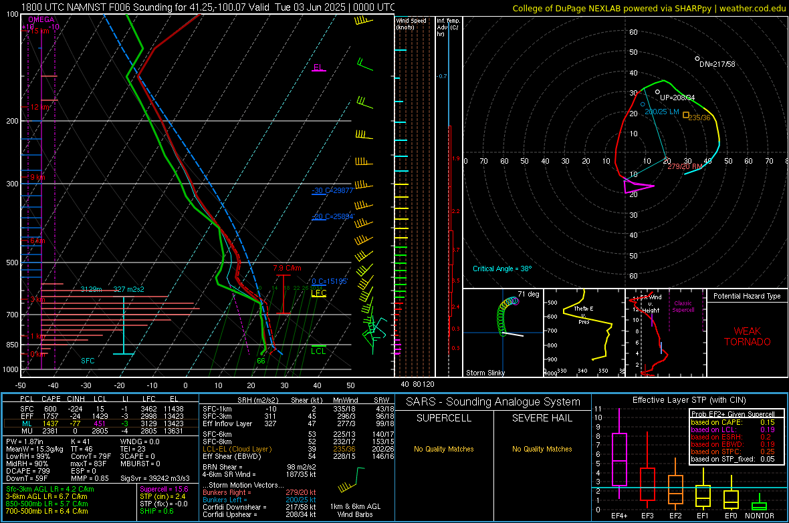Click the CINH column header
Viewport: 789px width, 523px height.
[76, 399]
